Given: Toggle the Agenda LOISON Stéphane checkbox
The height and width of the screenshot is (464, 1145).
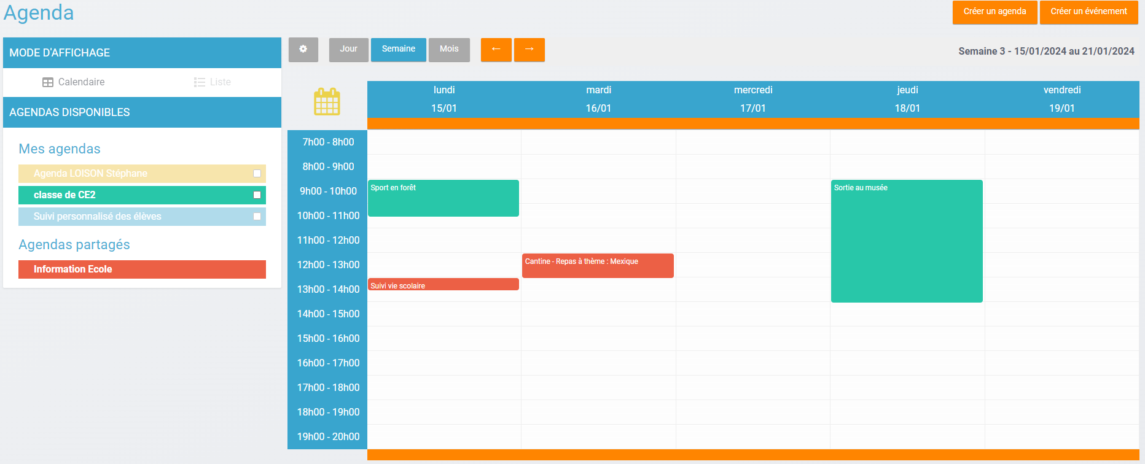Looking at the screenshot, I should tap(257, 174).
